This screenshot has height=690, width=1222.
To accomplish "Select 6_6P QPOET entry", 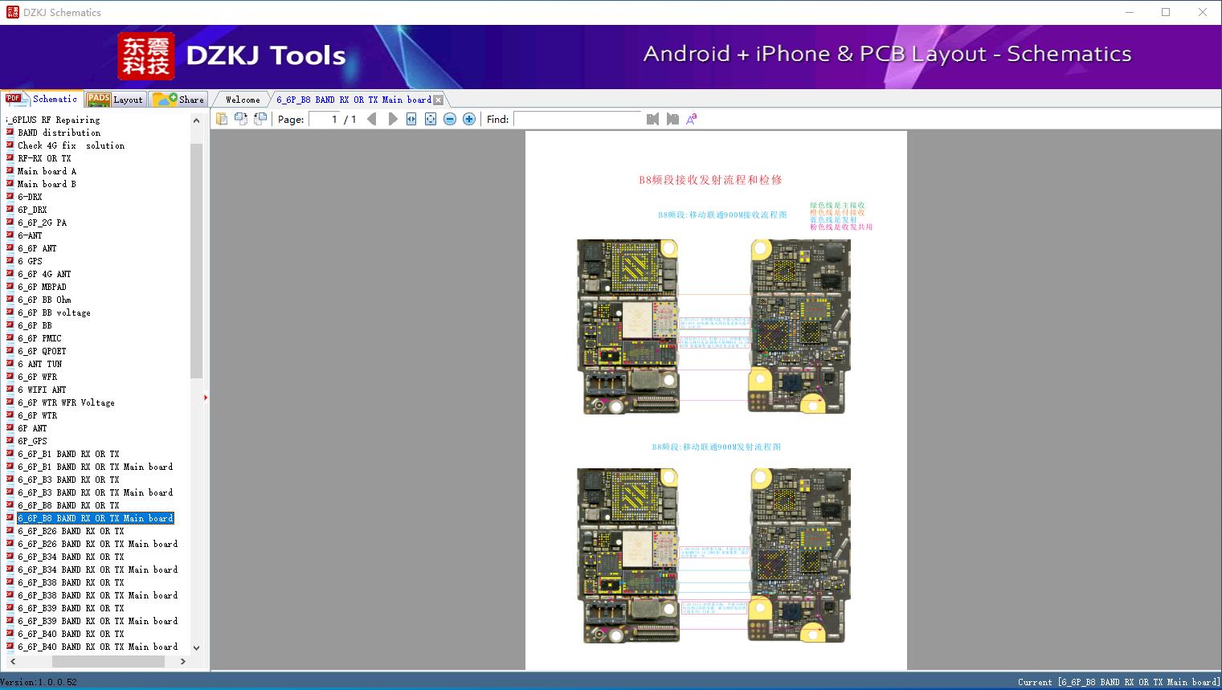I will 42,351.
